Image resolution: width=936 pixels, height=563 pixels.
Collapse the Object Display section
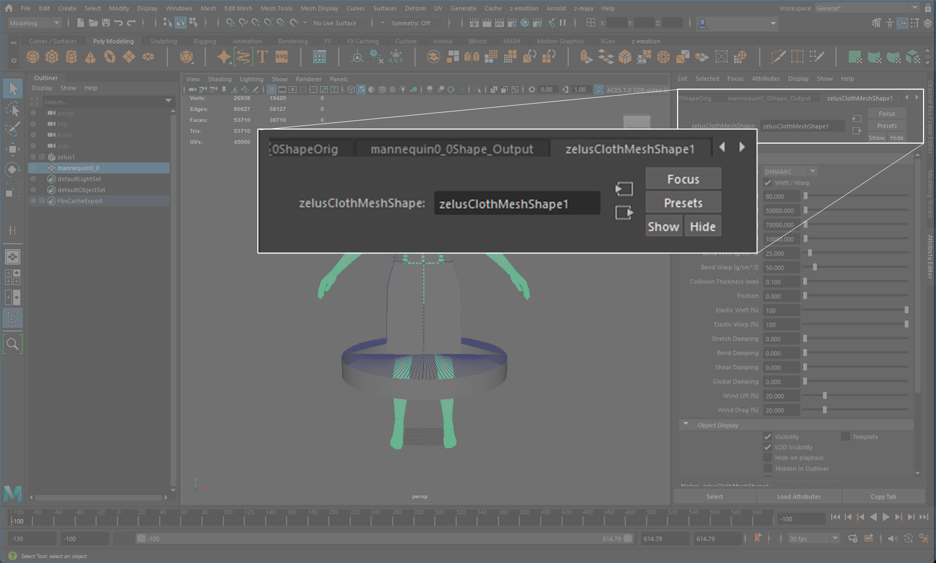tap(686, 425)
